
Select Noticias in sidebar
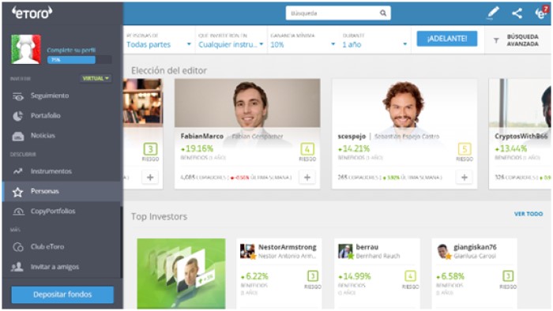tap(62, 136)
